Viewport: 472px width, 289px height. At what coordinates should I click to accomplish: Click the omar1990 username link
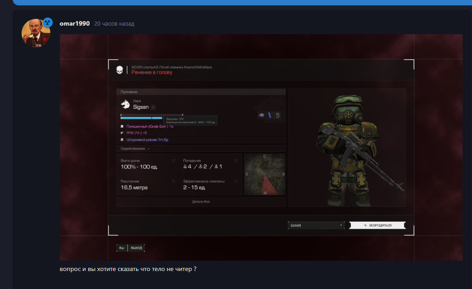tap(75, 23)
